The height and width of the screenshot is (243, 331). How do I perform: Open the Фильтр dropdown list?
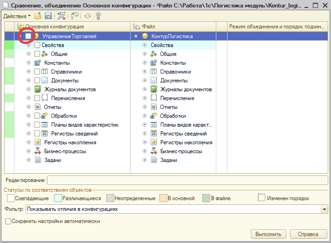[x=324, y=209]
